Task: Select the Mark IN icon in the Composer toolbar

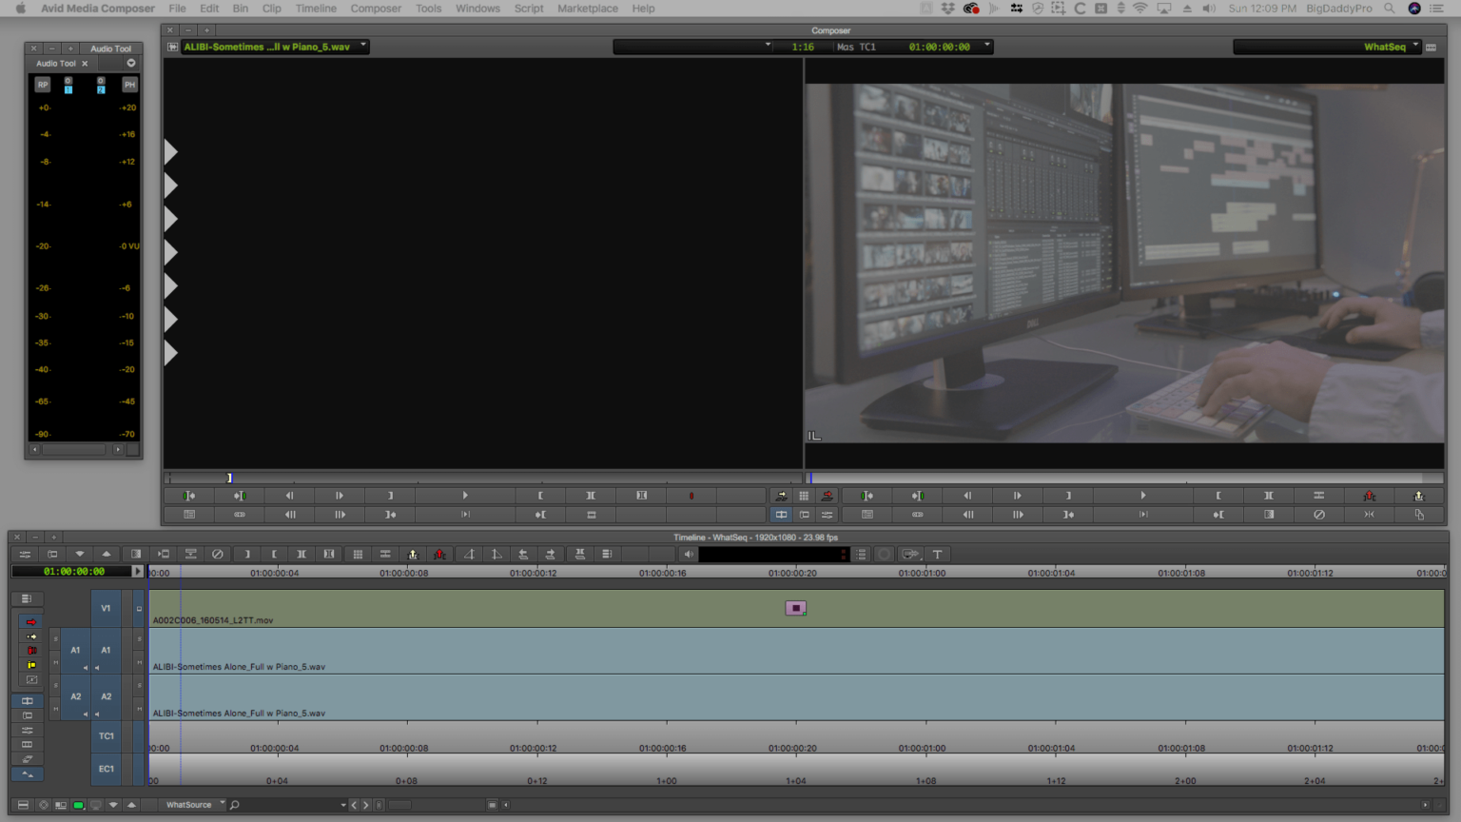Action: (541, 495)
